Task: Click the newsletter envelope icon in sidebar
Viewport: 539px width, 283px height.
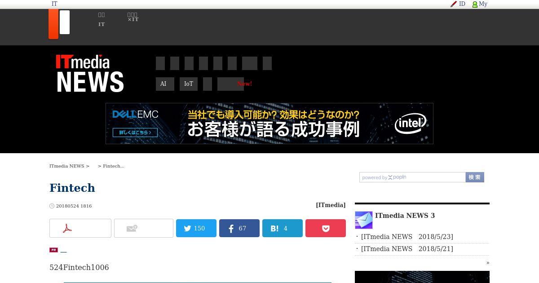Action: [364, 220]
